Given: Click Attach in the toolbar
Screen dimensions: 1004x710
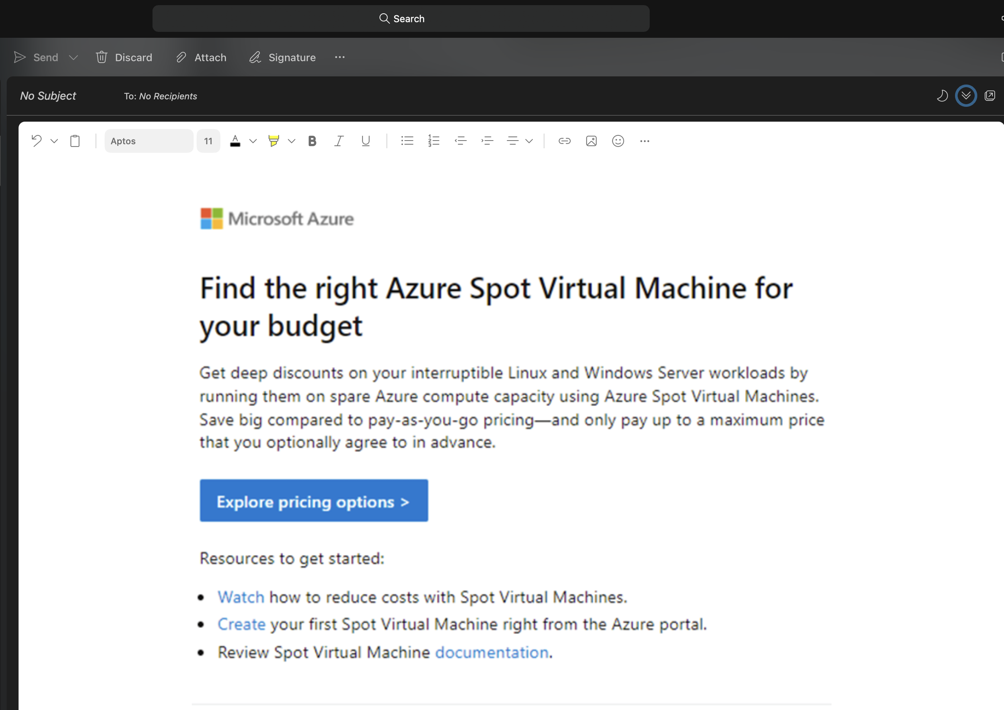Looking at the screenshot, I should [201, 57].
